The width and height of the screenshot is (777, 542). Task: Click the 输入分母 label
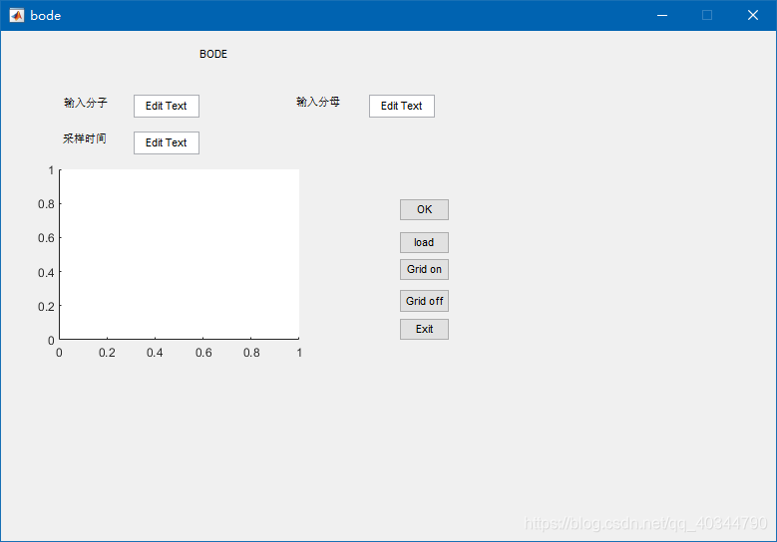(x=318, y=102)
